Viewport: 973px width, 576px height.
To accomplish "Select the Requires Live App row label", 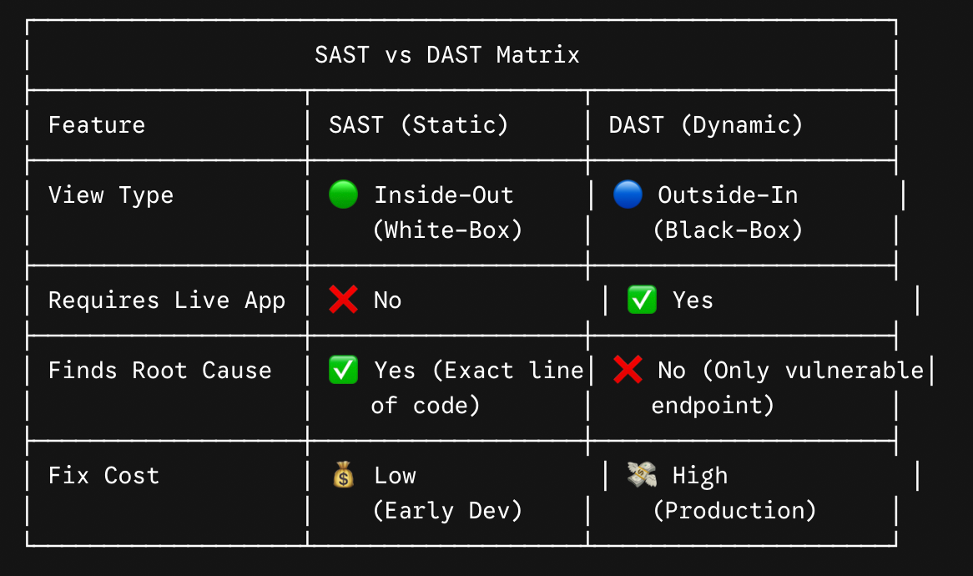I will point(167,301).
